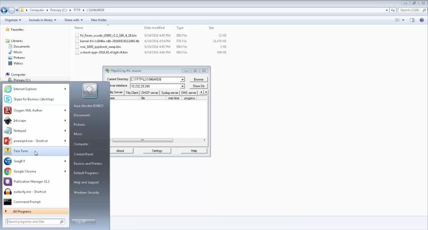The width and height of the screenshot is (428, 230).
Task: Open Skype for Business desktop app
Action: click(x=33, y=99)
